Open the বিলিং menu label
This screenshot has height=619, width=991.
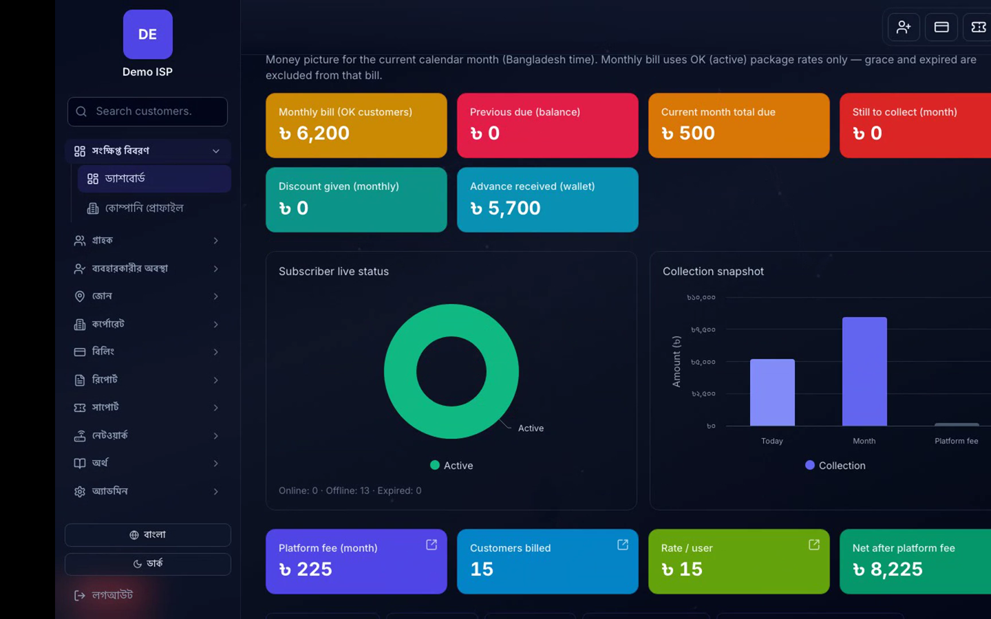point(103,351)
